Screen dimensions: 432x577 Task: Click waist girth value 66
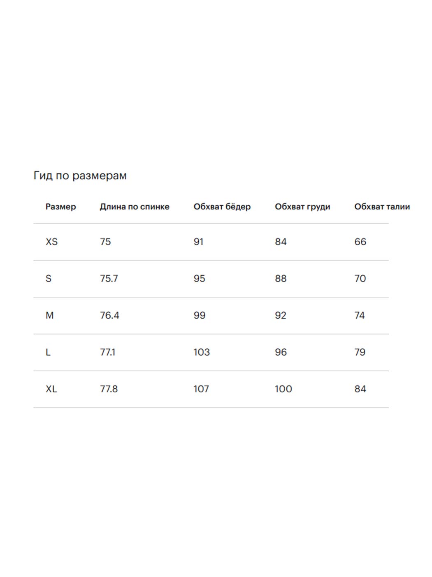[360, 242]
